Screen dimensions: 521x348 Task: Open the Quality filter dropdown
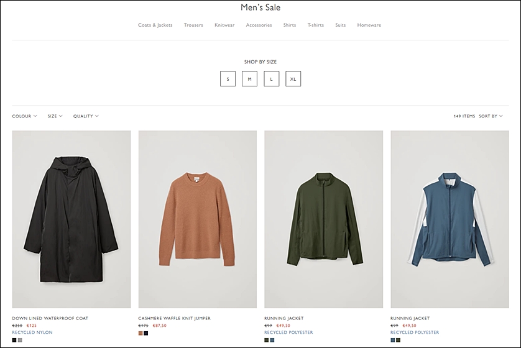(86, 116)
